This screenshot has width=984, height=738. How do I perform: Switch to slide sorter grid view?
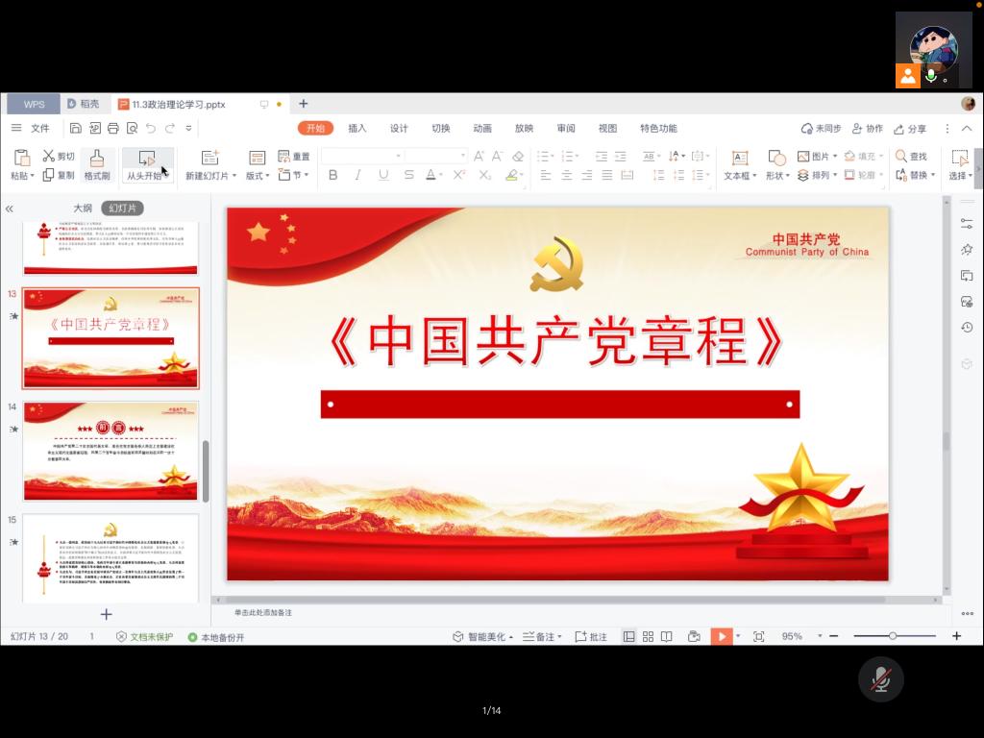pos(648,636)
